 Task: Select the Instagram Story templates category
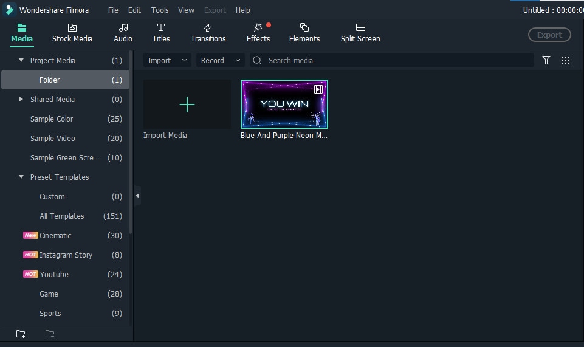[65, 255]
